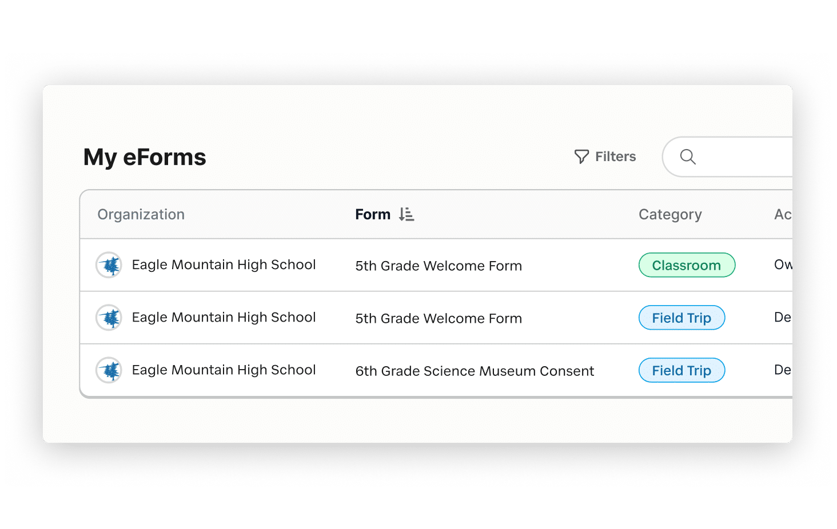Select the My eForms heading
The image size is (837, 529).
click(x=144, y=157)
